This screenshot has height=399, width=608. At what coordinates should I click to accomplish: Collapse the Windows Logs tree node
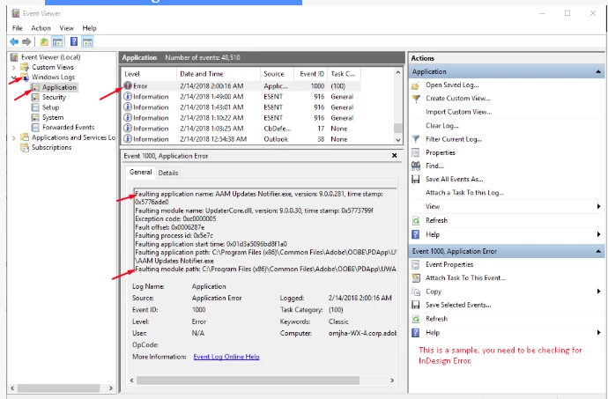tap(13, 78)
